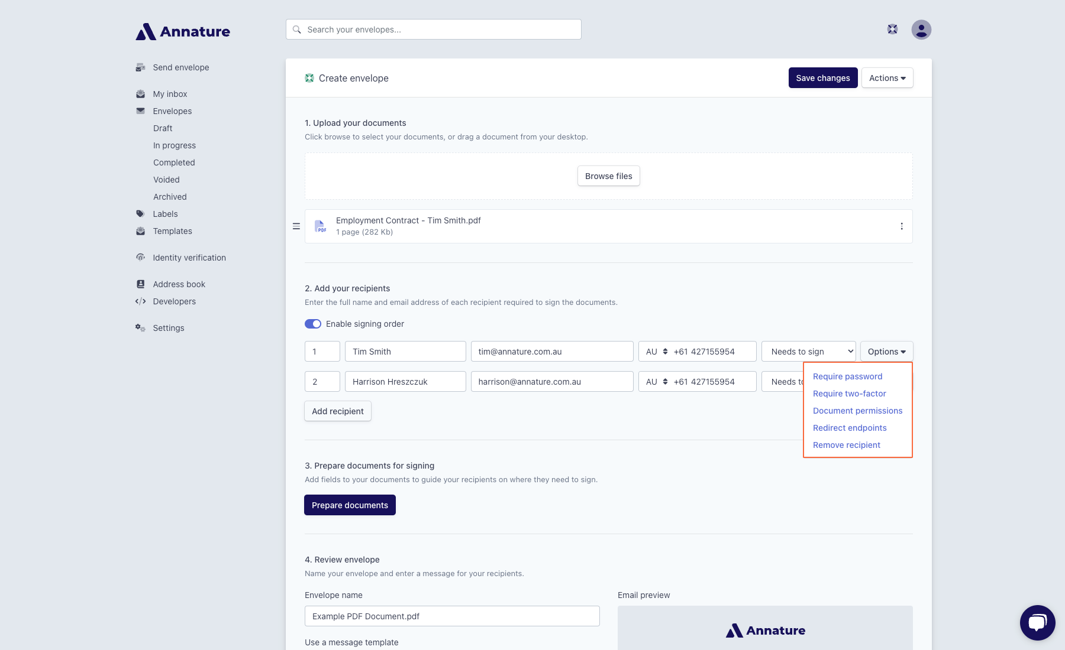
Task: Open Identity verification link
Action: [x=189, y=258]
